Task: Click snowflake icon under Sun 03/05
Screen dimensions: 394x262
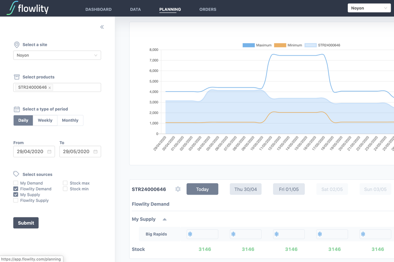Action: (x=363, y=234)
